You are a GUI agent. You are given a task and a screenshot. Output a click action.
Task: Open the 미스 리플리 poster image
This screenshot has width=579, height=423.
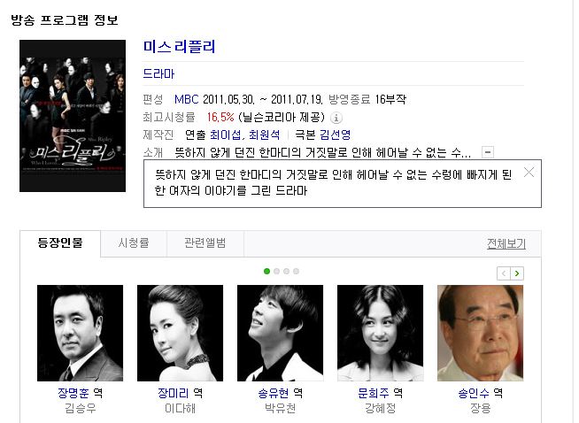[73, 116]
